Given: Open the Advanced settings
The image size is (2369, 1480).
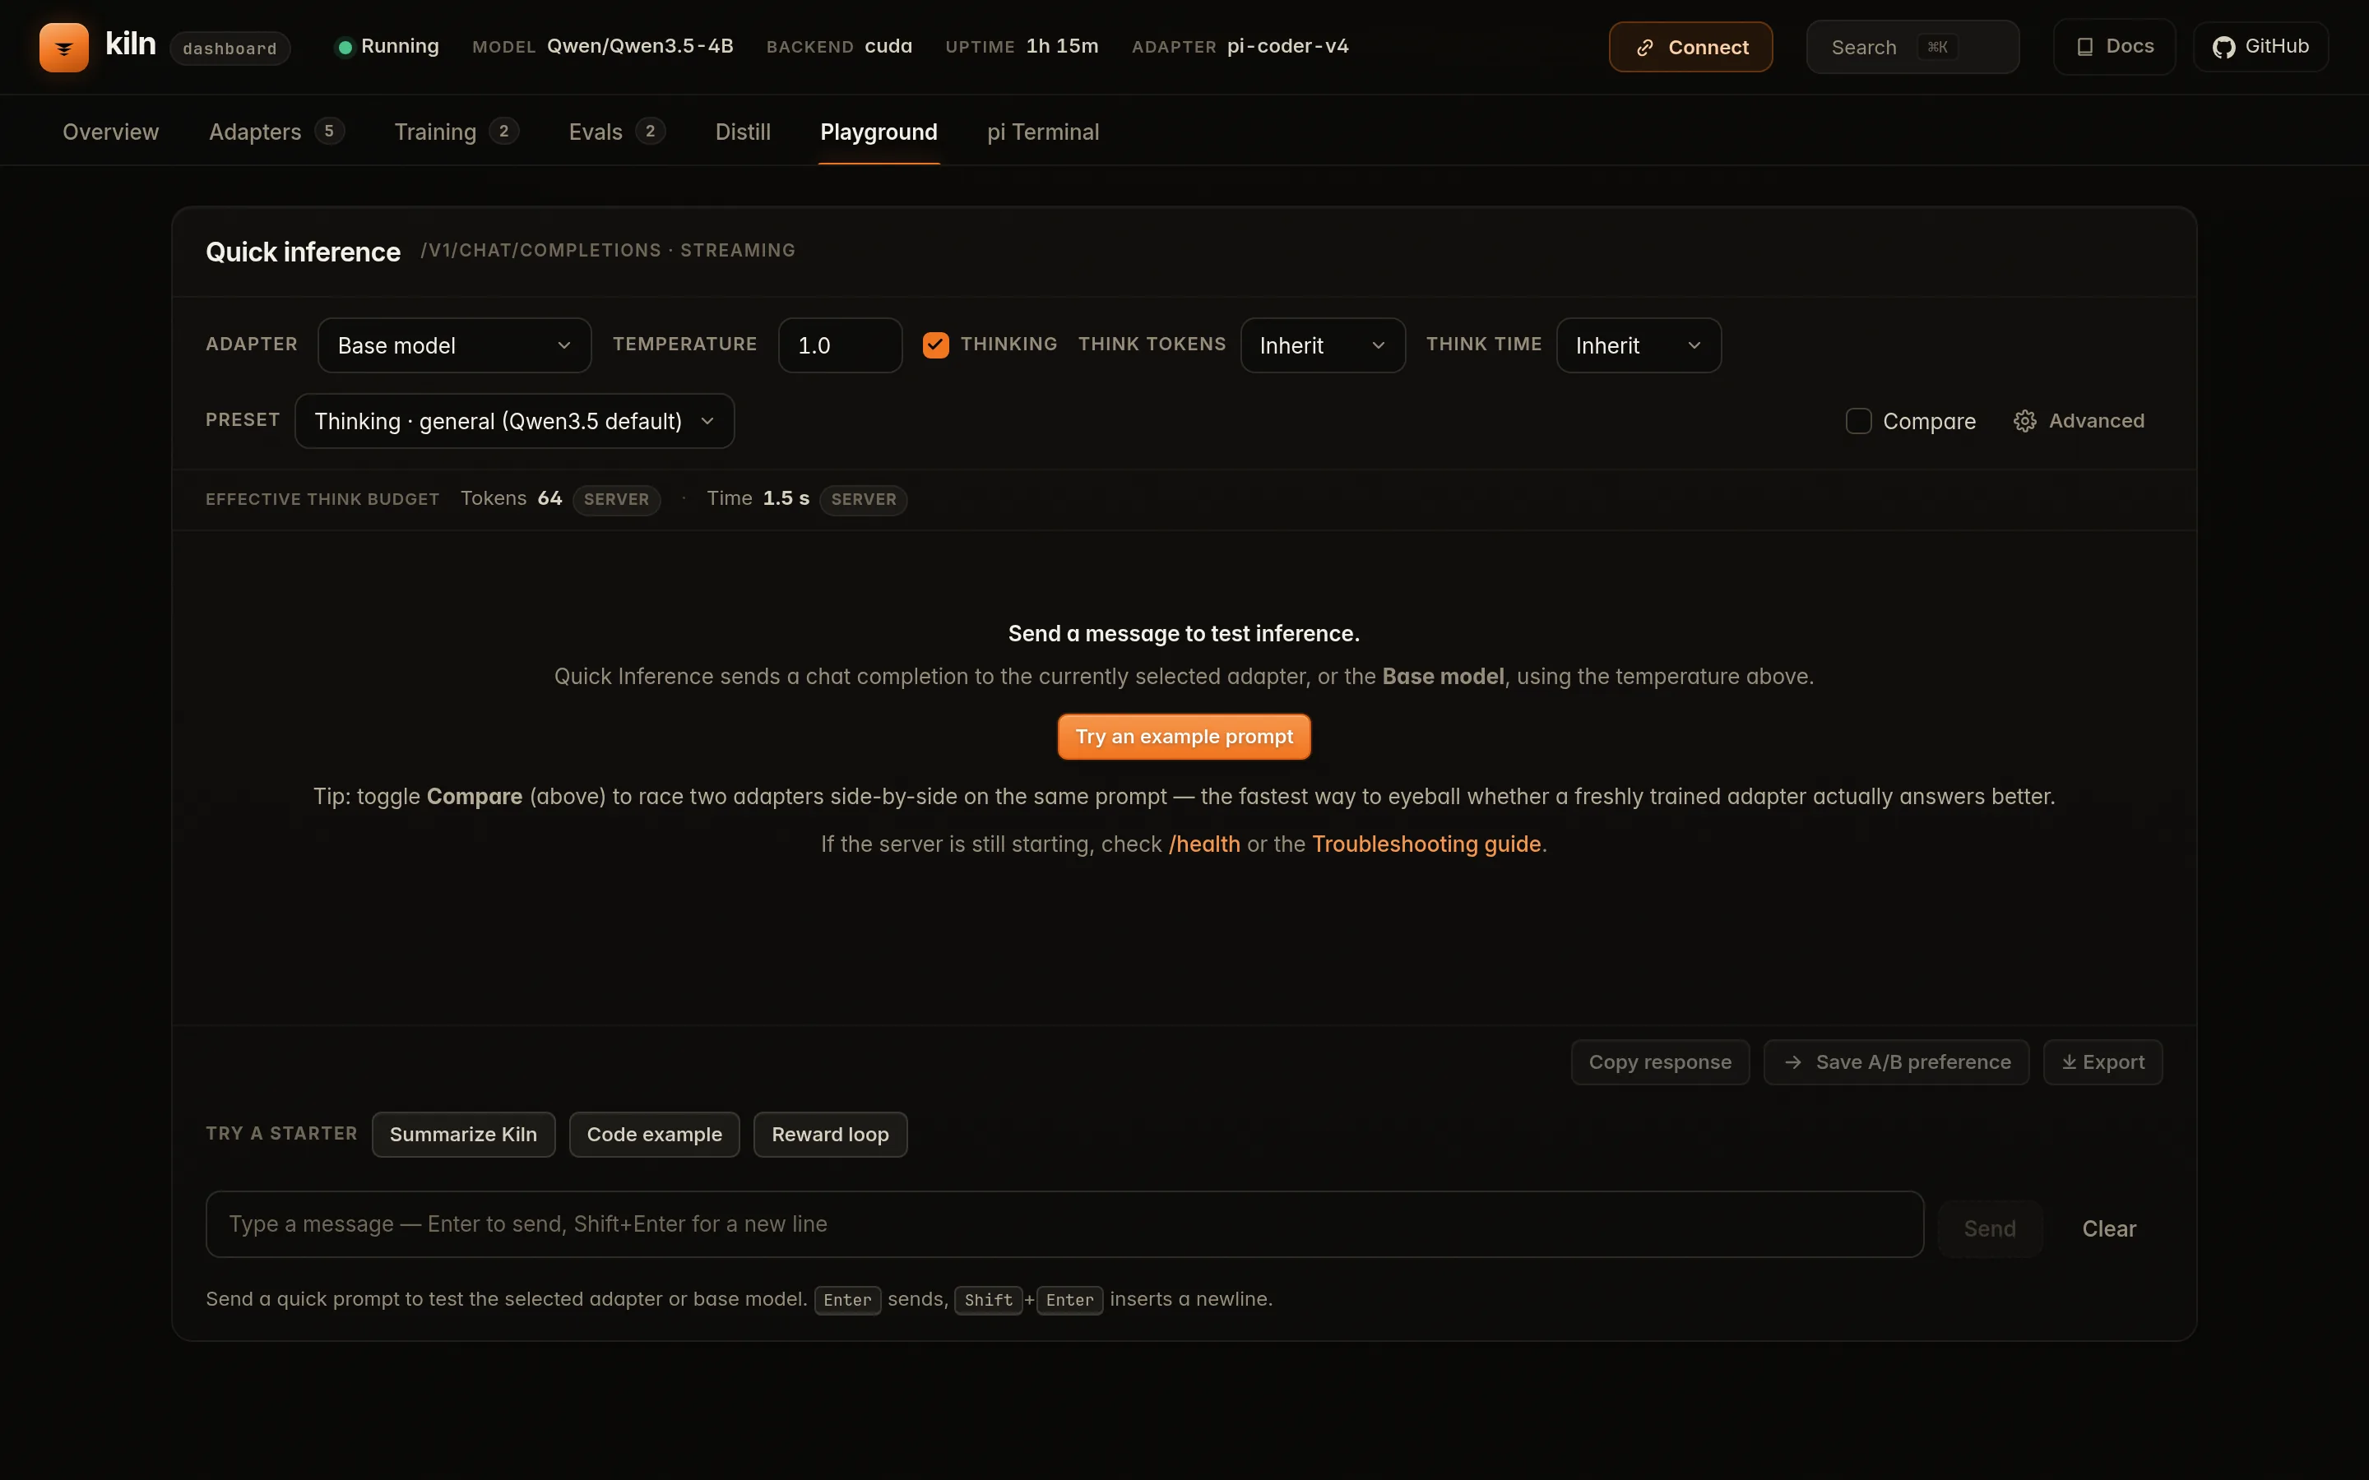Looking at the screenshot, I should pos(2079,421).
